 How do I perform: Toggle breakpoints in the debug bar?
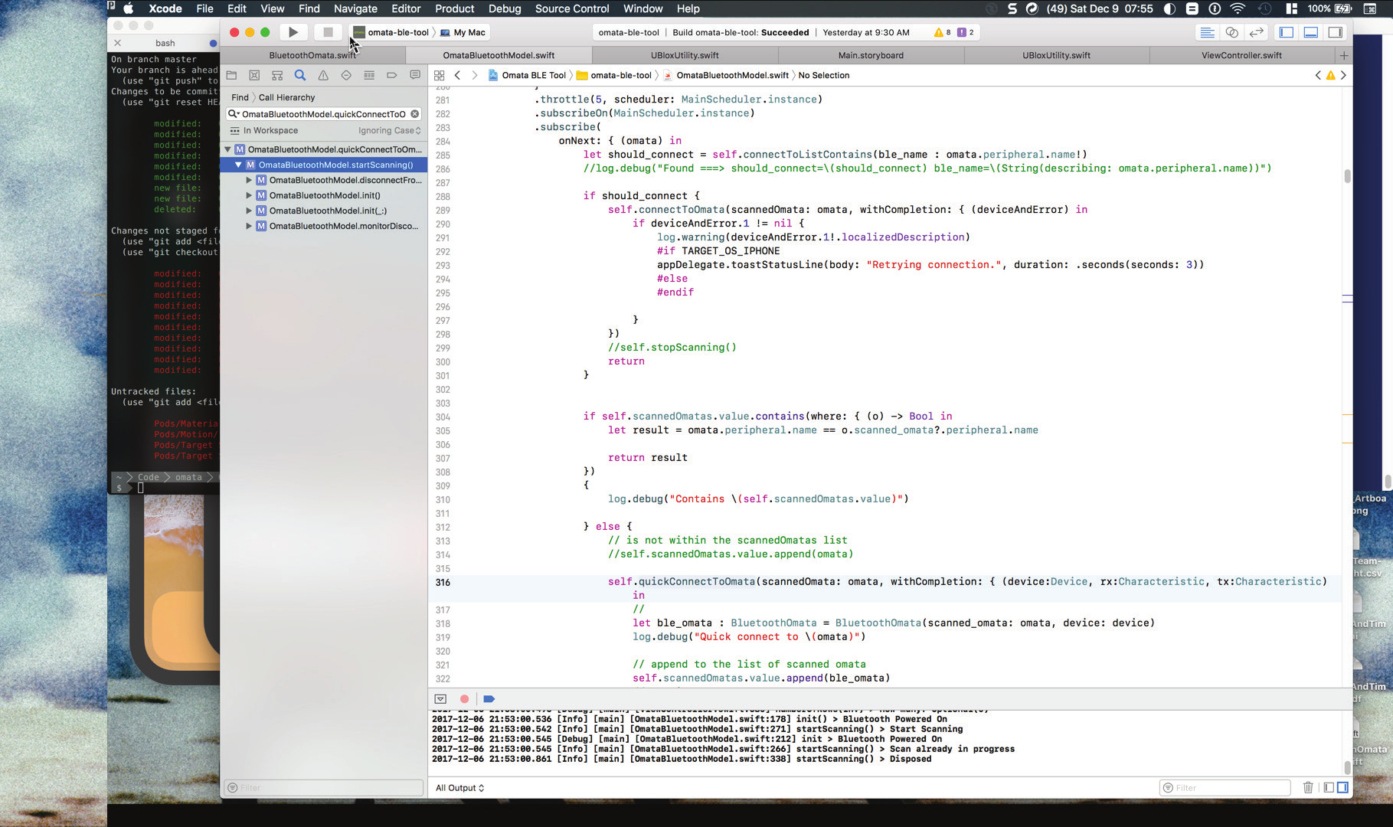click(489, 698)
